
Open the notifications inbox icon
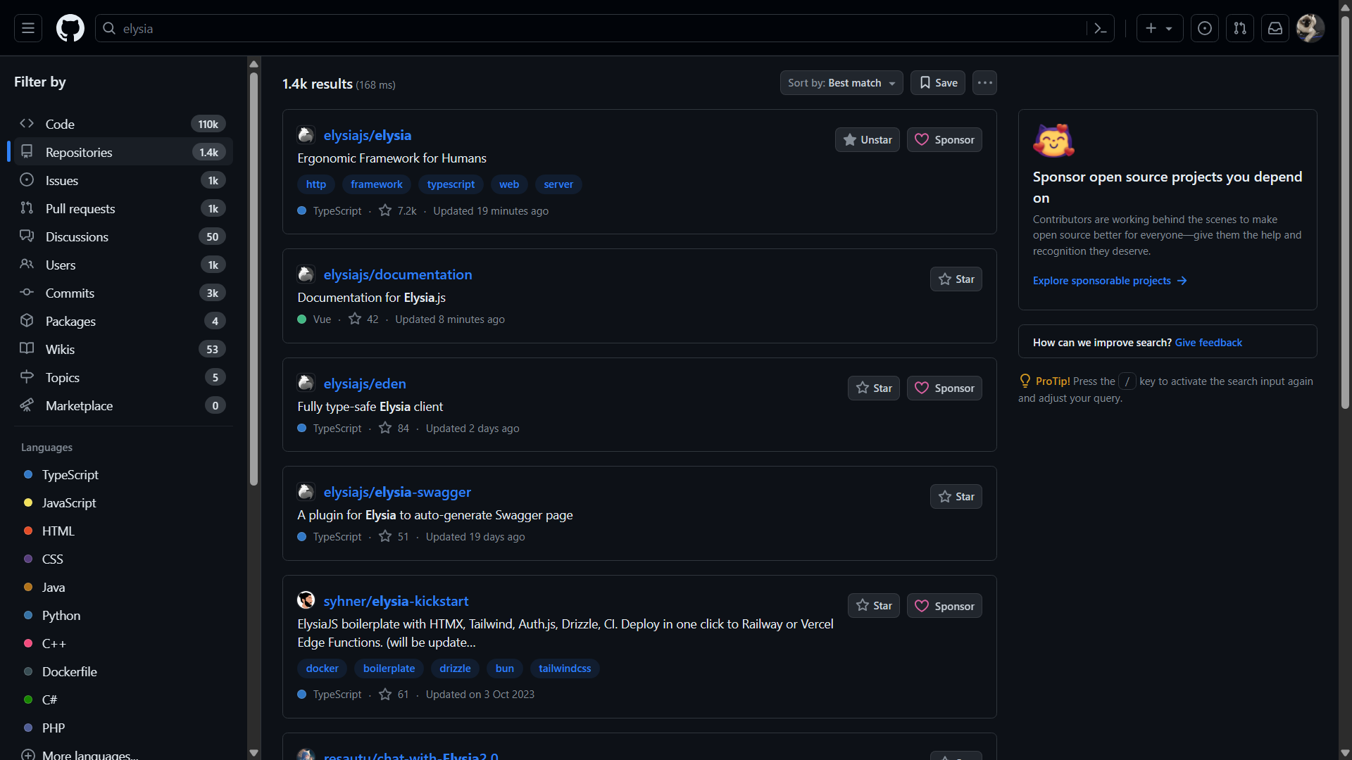(x=1275, y=28)
